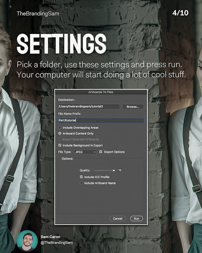Click the TheBrandingSam header text

[x=38, y=14]
